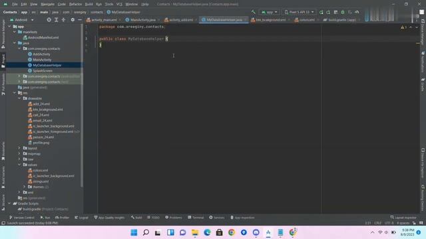The height and width of the screenshot is (239, 426).
Task: Open taskbar Search magnifier
Action: tap(146, 232)
